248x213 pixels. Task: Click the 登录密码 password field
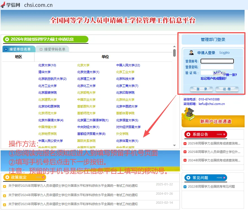point(217,67)
